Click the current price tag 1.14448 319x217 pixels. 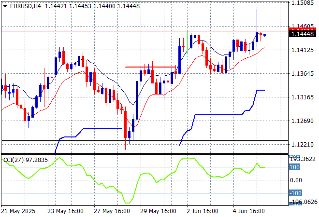(303, 34)
